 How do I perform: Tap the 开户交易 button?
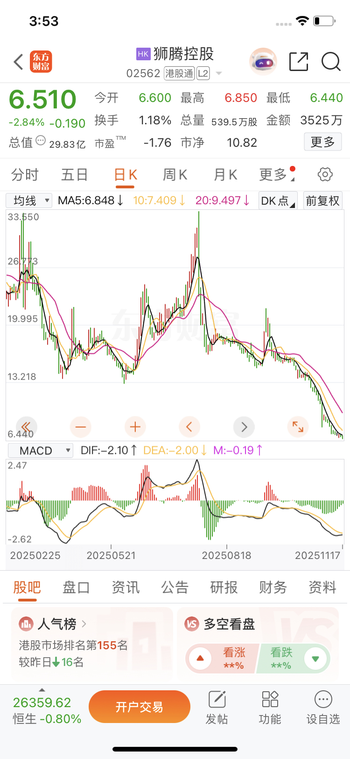tap(140, 707)
